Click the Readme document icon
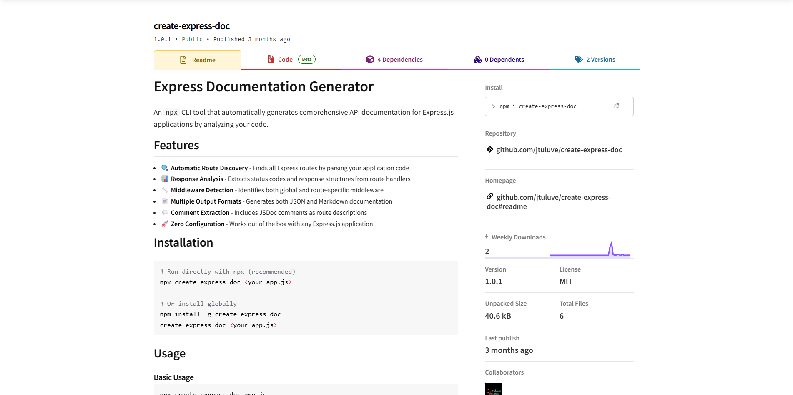Screen dimensions: 793x395 (183, 60)
